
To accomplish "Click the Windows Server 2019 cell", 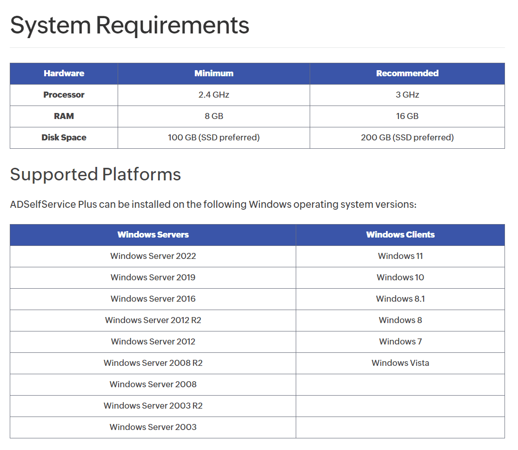I will (x=153, y=278).
